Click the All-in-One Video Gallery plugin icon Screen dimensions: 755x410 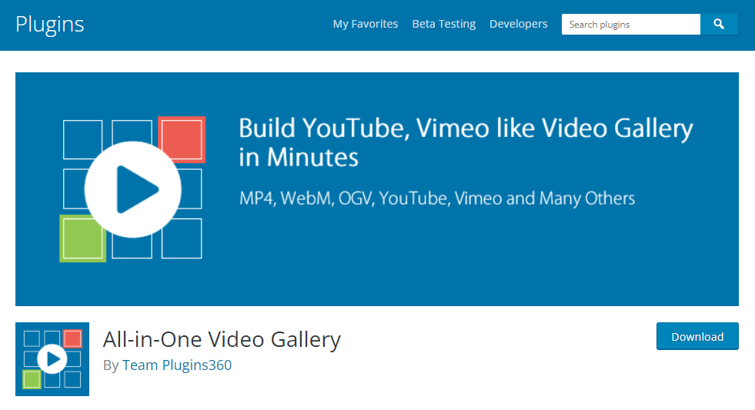(52, 359)
